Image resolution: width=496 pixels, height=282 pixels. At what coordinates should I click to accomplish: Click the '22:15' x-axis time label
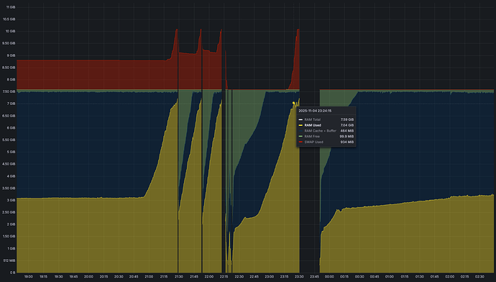click(x=224, y=277)
